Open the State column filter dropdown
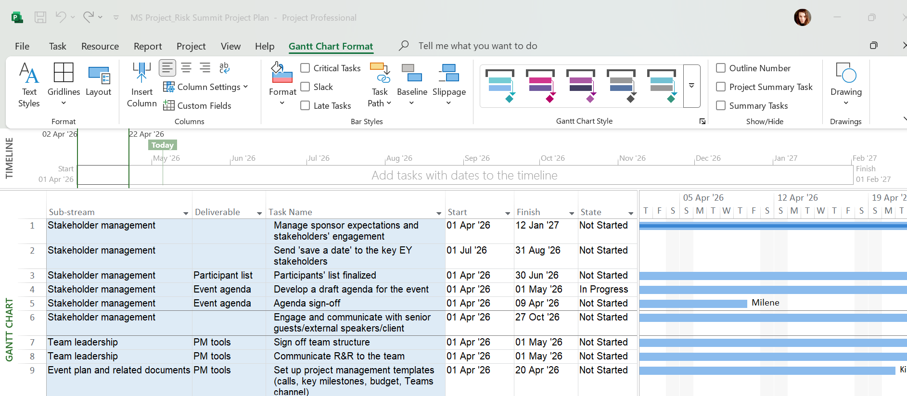This screenshot has width=907, height=396. (x=631, y=213)
